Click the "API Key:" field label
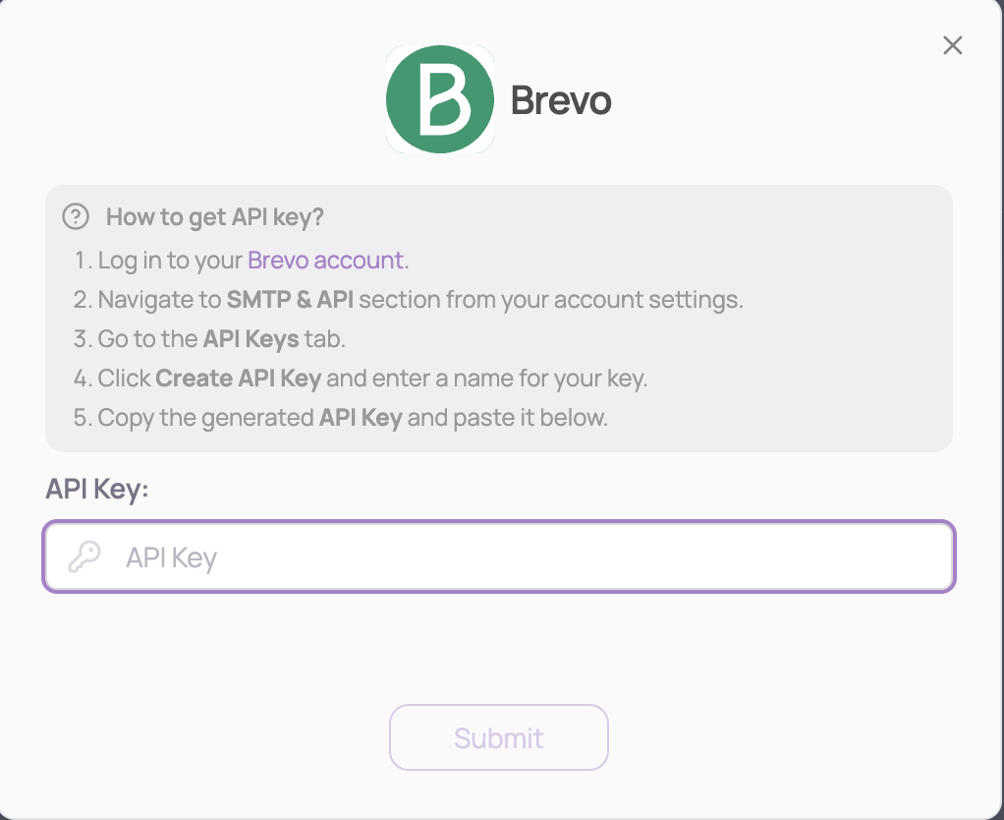This screenshot has height=820, width=1004. 96,489
